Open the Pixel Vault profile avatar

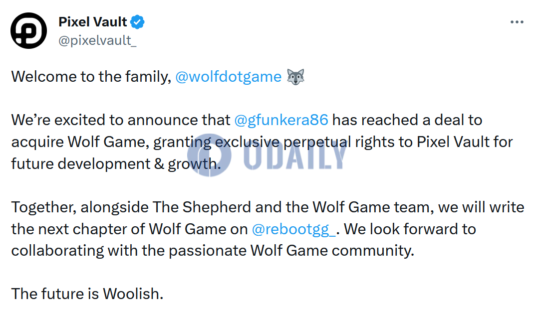click(x=28, y=31)
